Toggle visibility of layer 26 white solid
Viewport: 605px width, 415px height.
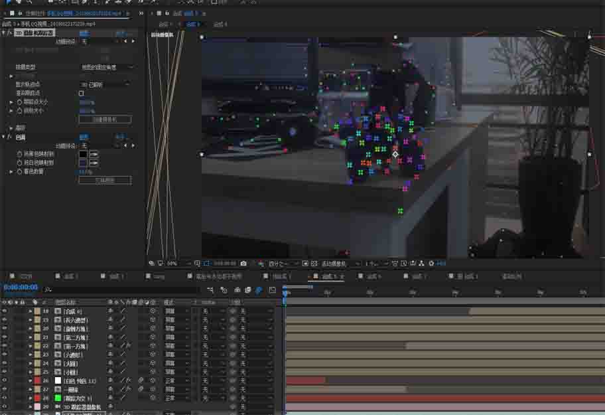pyautogui.click(x=5, y=380)
